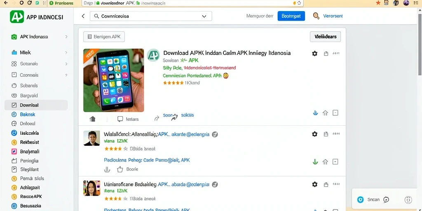Select the Download sidebar item
The width and height of the screenshot is (422, 211).
tap(36, 105)
